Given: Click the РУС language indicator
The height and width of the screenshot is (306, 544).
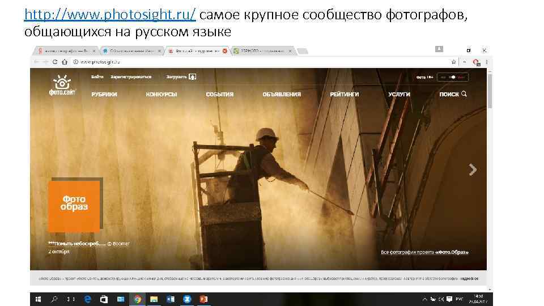Looking at the screenshot, I should [x=460, y=299].
